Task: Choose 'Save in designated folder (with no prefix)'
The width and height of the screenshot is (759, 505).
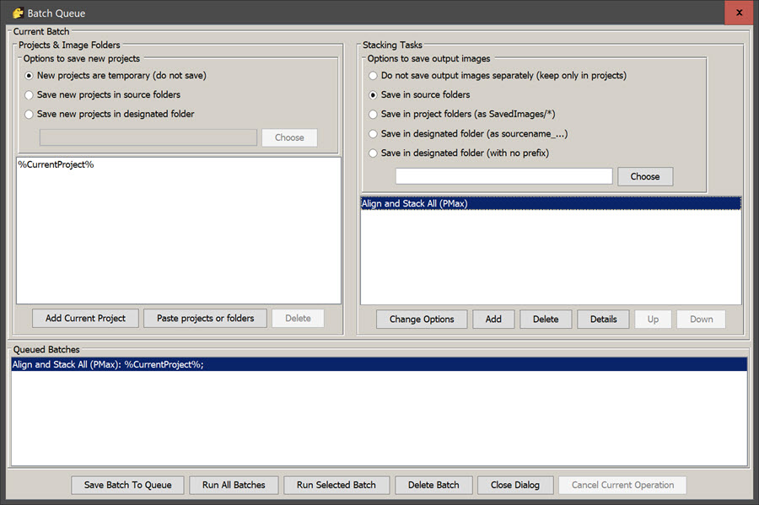Action: click(374, 153)
